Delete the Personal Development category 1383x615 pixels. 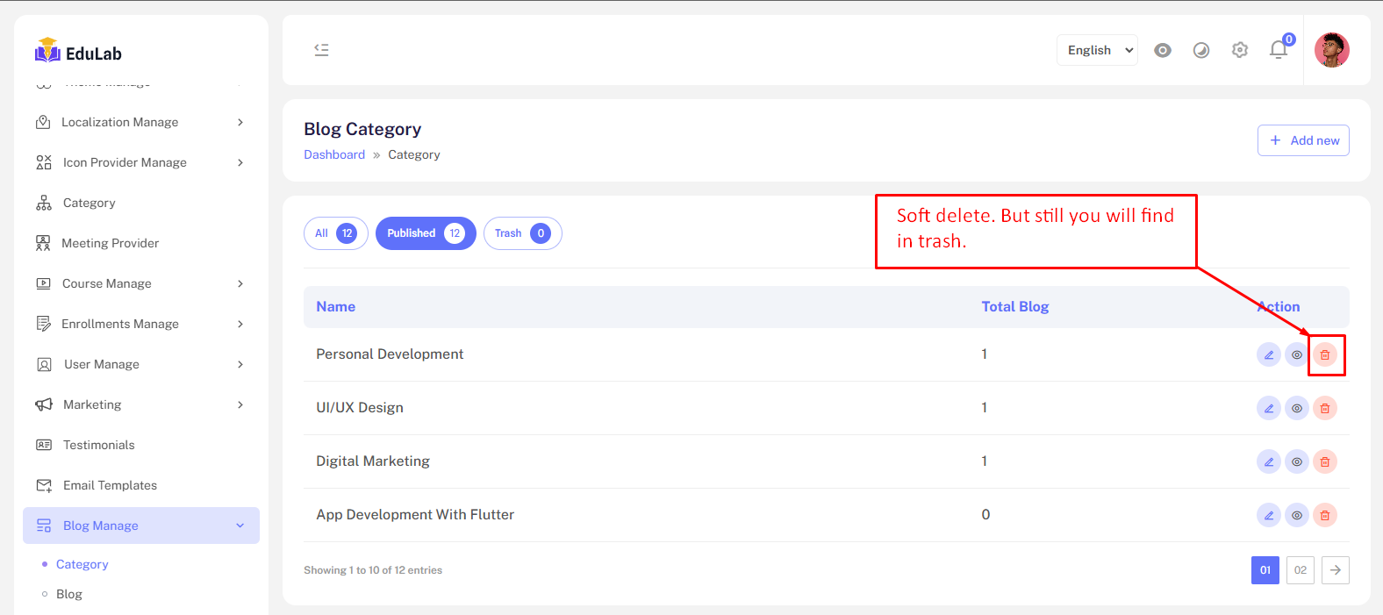click(x=1324, y=355)
